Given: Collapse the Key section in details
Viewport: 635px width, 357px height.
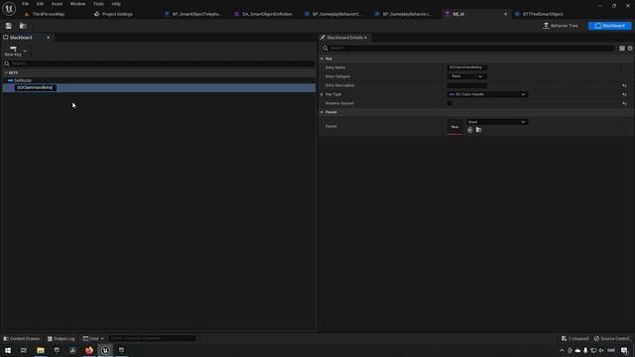Looking at the screenshot, I should click(321, 59).
